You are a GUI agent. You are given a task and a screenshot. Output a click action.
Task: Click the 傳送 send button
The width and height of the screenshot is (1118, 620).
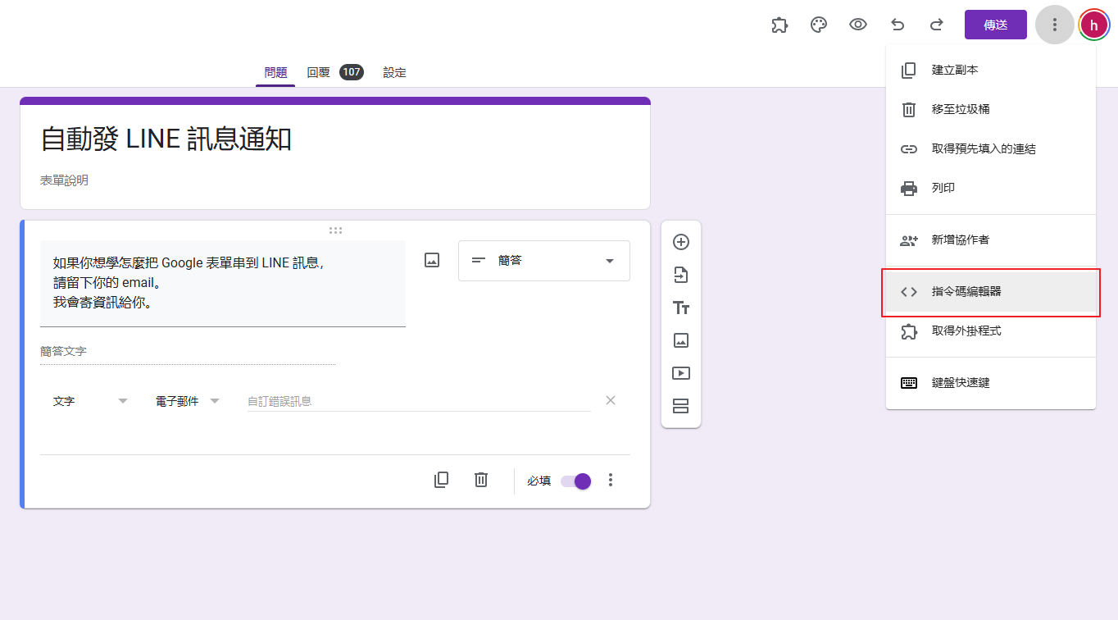[x=996, y=25]
